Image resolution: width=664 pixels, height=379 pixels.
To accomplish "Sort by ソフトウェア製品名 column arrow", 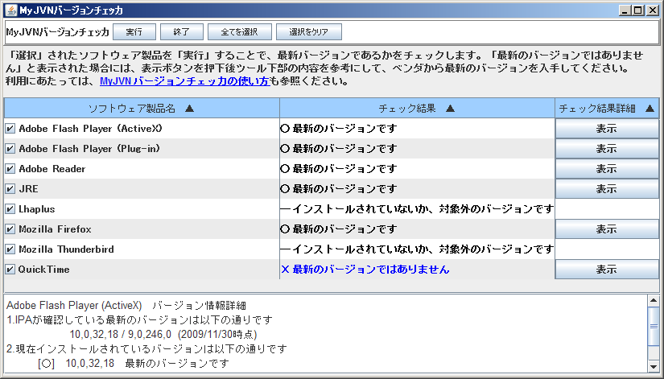I will (190, 109).
